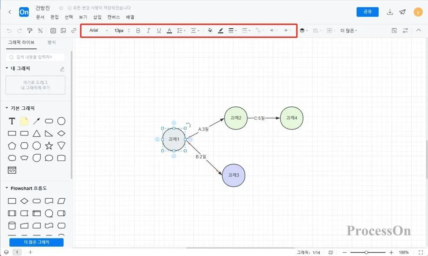
Task: Open the line dash style dropdown
Action: 246,30
